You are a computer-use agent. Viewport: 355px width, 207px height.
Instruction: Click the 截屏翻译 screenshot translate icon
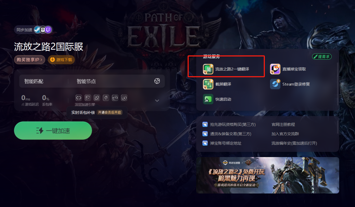coord(208,84)
